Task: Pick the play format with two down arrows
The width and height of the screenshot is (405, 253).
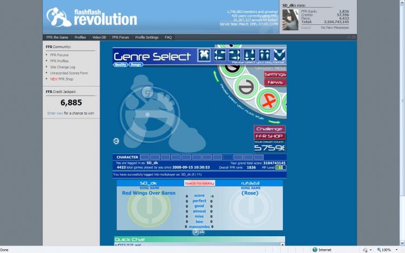Action: pos(249,55)
